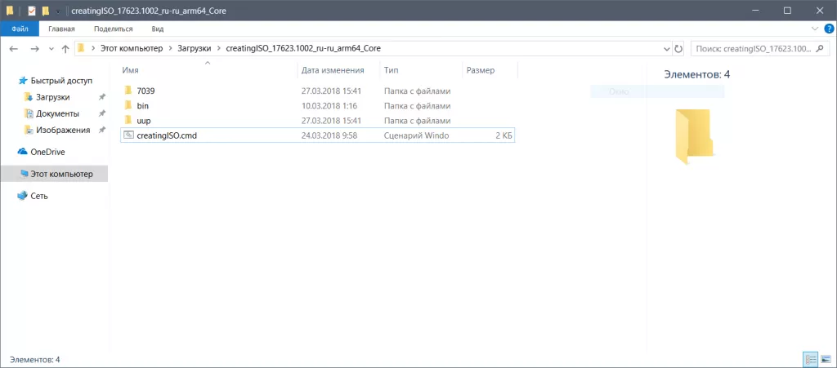Click the window system folder icon
Viewport: 837px width, 368px height.
coord(10,11)
